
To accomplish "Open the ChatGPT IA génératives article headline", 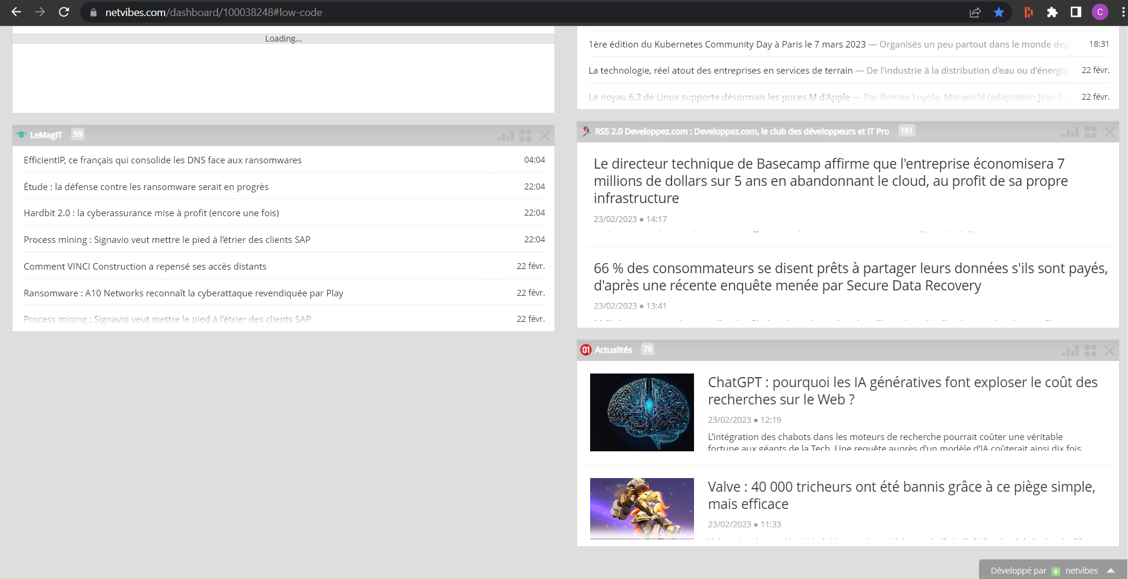I will tap(902, 391).
